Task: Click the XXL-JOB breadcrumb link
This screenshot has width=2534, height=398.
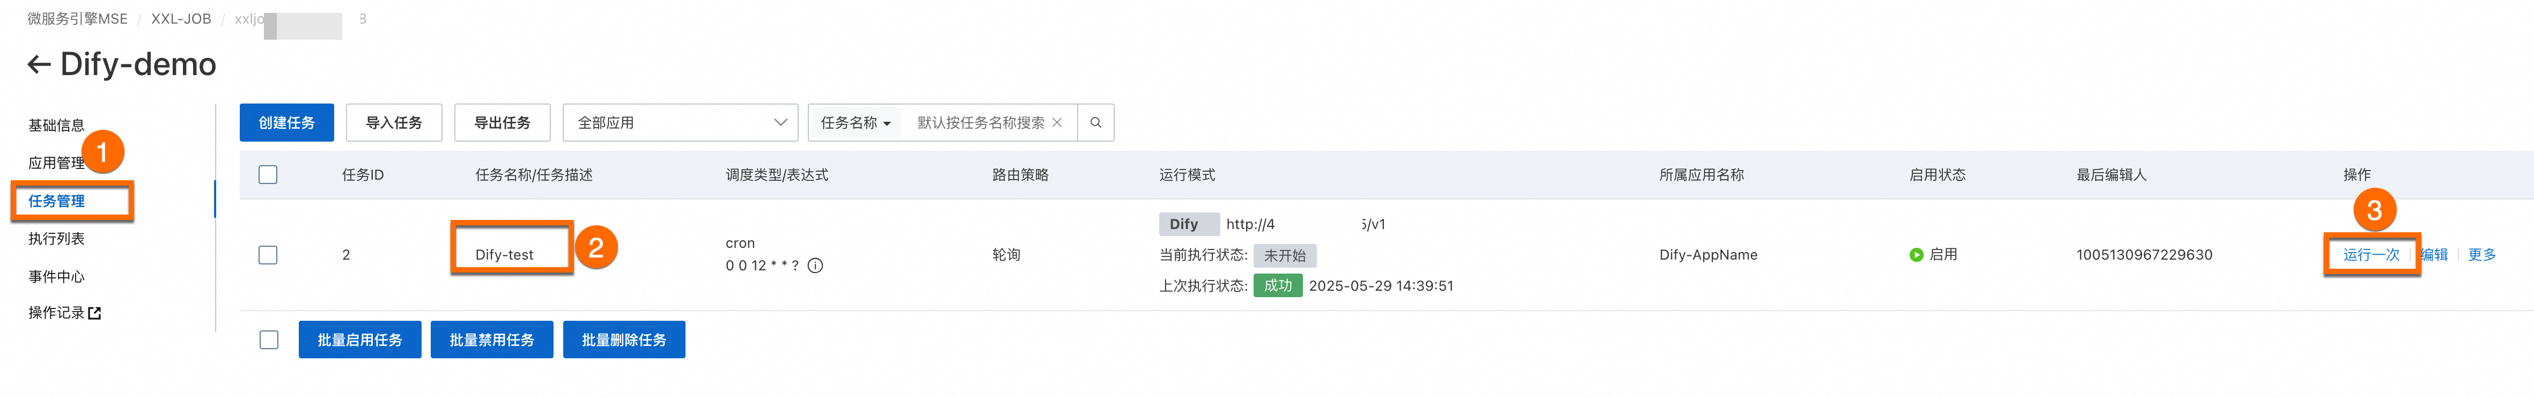Action: pyautogui.click(x=181, y=19)
